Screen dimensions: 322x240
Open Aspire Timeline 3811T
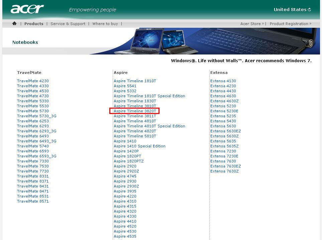(135, 116)
